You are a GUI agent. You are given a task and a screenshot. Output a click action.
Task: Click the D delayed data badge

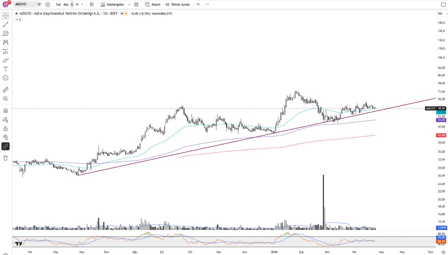pos(126,13)
